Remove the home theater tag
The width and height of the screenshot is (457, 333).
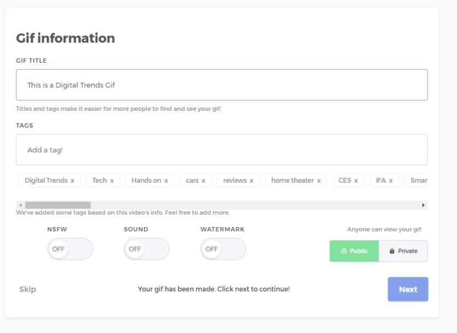(x=319, y=181)
